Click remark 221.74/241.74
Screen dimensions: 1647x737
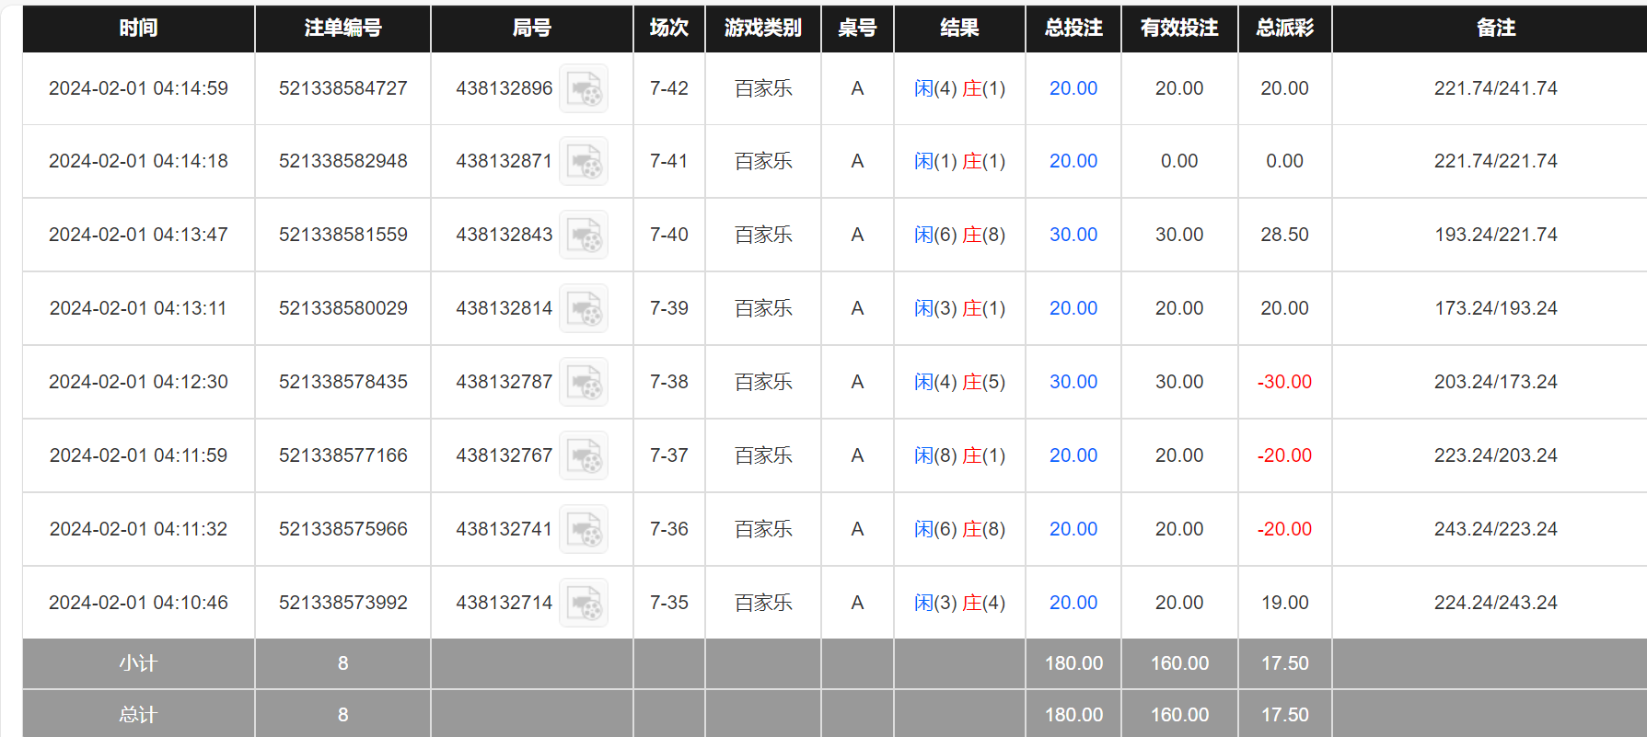1496,88
